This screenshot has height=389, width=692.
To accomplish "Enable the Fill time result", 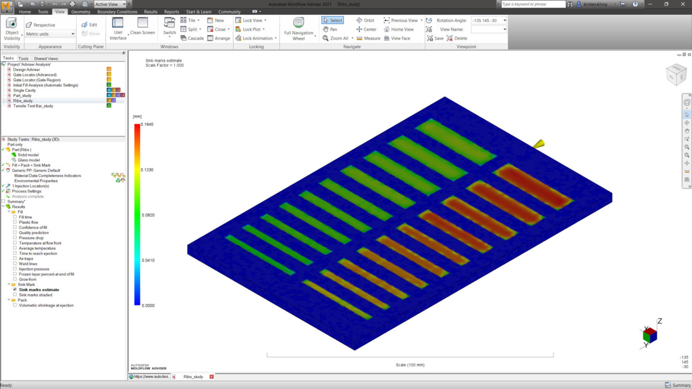I will 15,217.
